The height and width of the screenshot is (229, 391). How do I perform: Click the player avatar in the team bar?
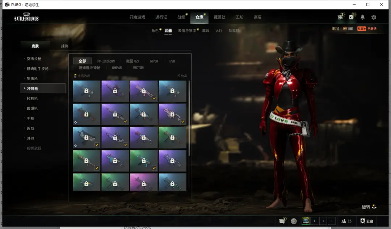(x=306, y=221)
